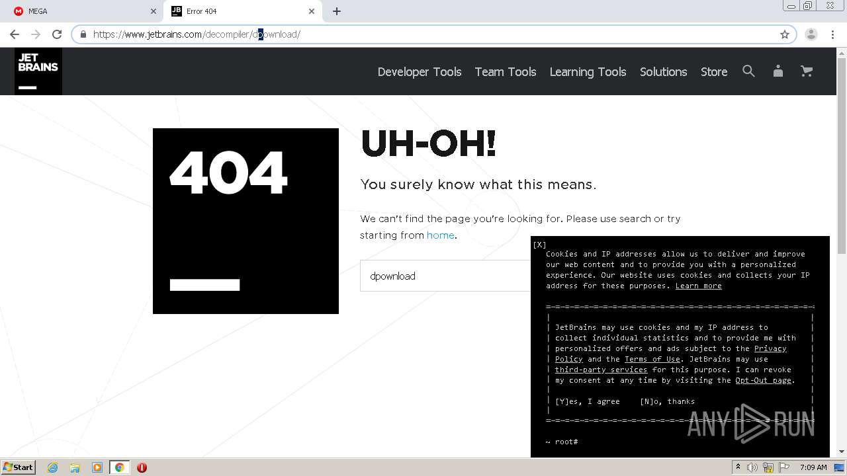The height and width of the screenshot is (476, 847).
Task: Open the Windows Start menu
Action: point(19,467)
